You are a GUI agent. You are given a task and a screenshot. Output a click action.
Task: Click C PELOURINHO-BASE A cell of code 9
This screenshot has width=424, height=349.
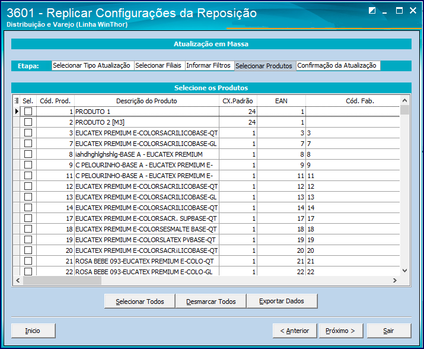pyautogui.click(x=146, y=165)
